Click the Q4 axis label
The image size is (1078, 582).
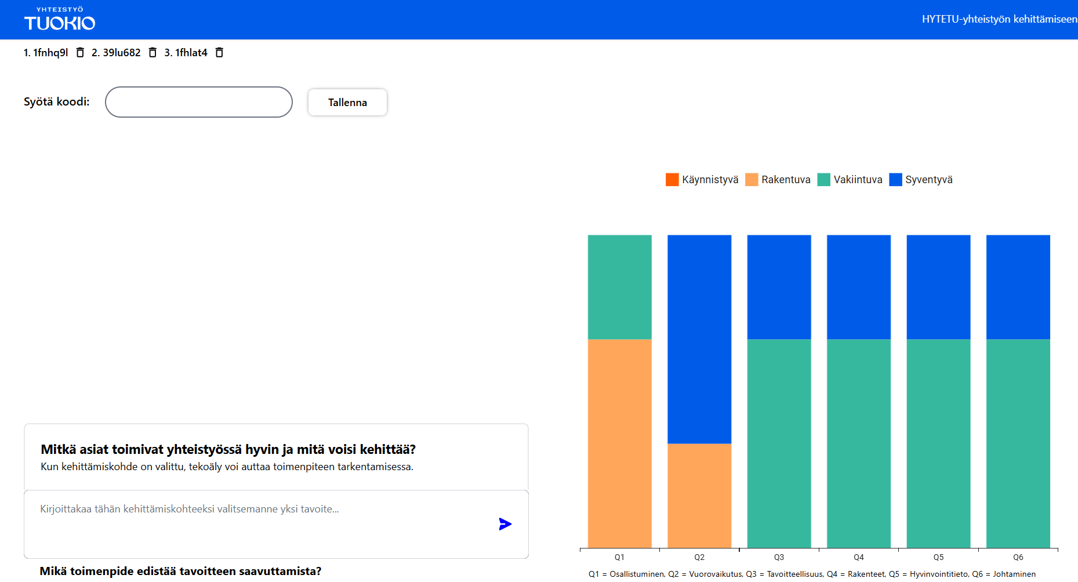point(859,557)
